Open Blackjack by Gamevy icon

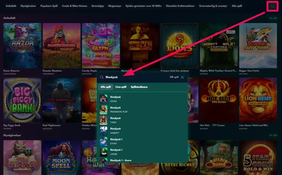point(104,130)
